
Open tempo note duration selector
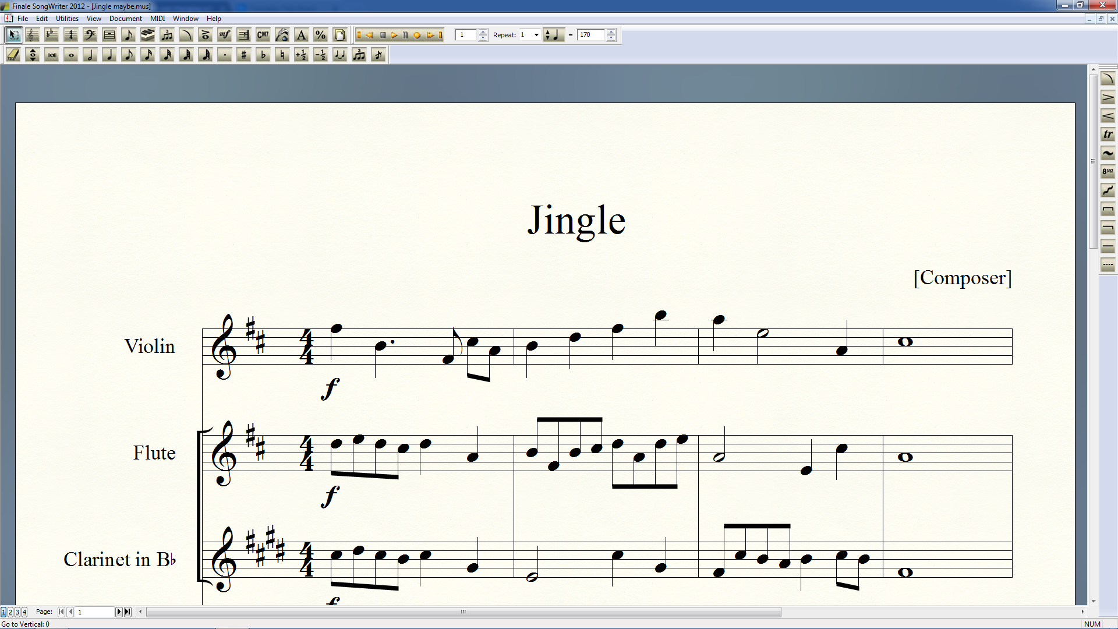click(x=553, y=35)
